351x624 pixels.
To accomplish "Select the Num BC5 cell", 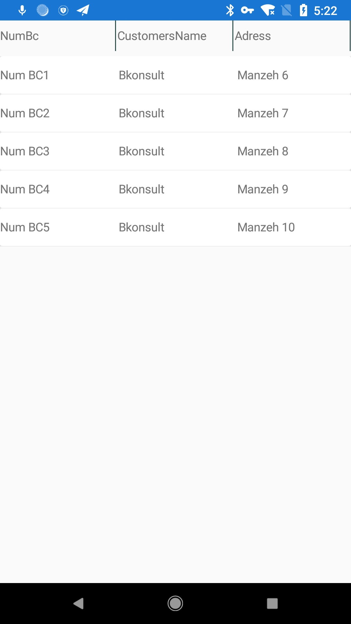I will click(25, 227).
